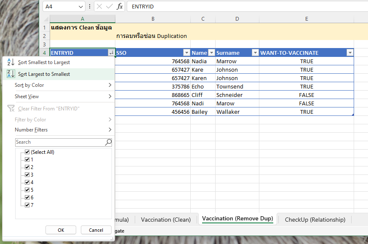The image size is (368, 244).
Task: Click the Sort Smallest to Largest A-Z icon
Action: click(11, 62)
